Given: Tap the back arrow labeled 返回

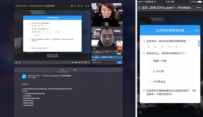Looking at the screenshot, I should point(143,7).
